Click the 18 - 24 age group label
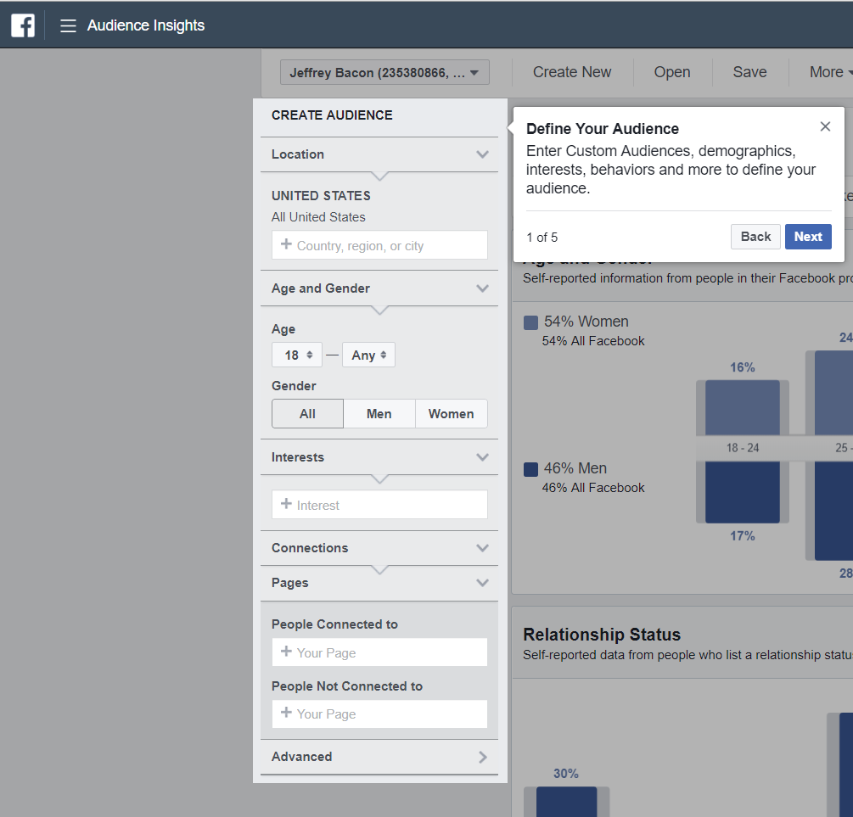 (x=742, y=448)
